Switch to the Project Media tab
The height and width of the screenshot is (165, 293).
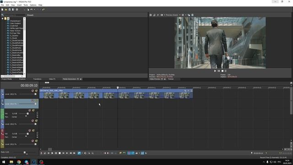click(x=7, y=79)
